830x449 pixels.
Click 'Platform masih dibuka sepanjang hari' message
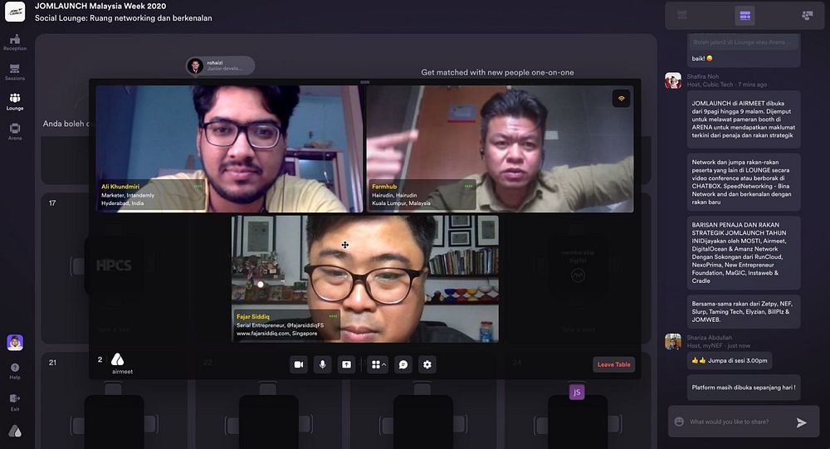click(744, 388)
